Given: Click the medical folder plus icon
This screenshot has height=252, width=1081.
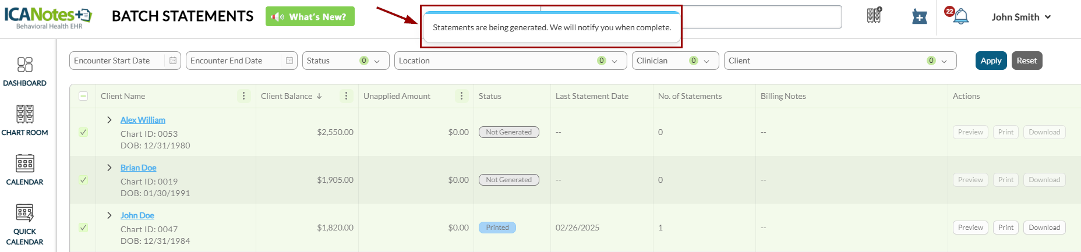Looking at the screenshot, I should [x=919, y=17].
